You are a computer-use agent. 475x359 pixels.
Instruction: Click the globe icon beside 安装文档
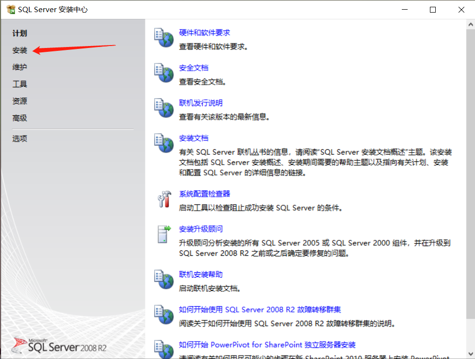coord(164,143)
